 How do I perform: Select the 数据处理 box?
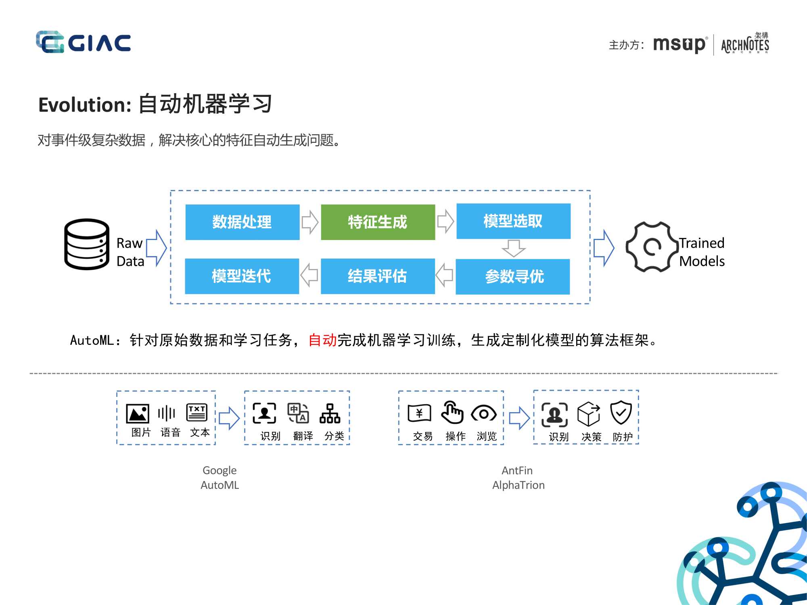click(x=243, y=222)
